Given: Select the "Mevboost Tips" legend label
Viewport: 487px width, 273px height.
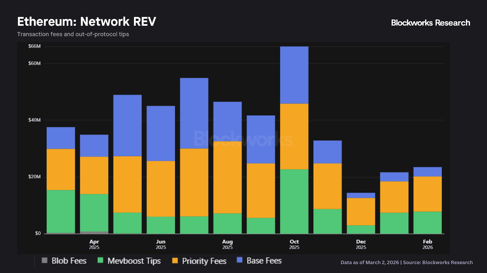Looking at the screenshot, I should [134, 261].
